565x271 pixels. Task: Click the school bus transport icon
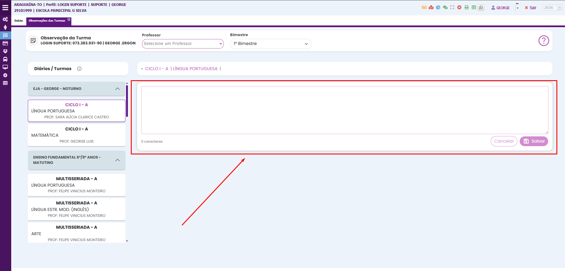click(x=5, y=59)
